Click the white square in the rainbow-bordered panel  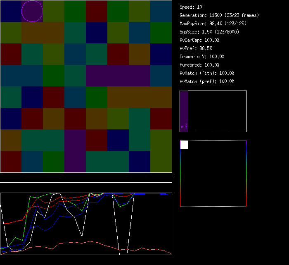[184, 145]
